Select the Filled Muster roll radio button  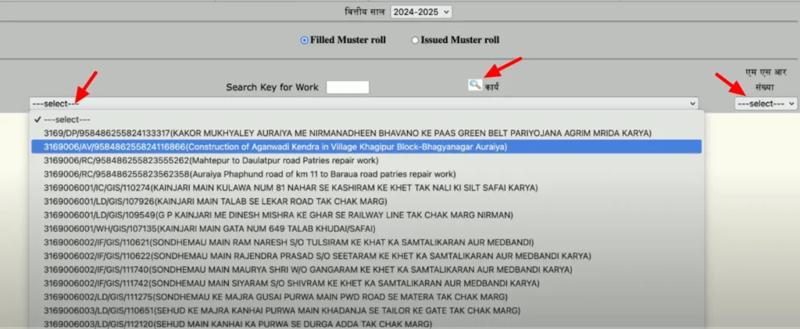click(305, 41)
